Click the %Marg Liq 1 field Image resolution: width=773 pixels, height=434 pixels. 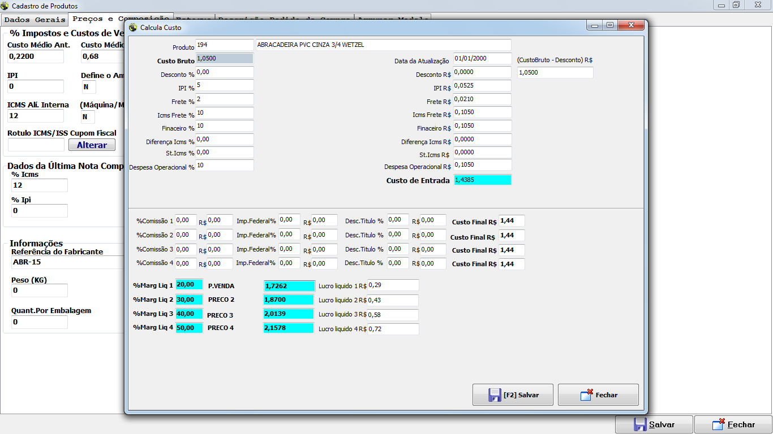(189, 285)
